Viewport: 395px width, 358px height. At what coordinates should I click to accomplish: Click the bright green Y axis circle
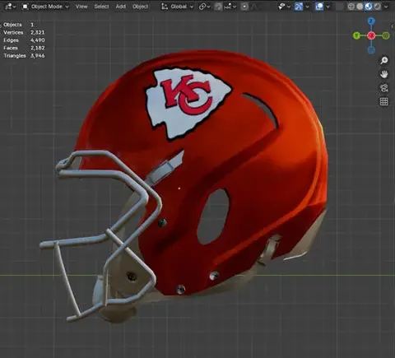356,35
